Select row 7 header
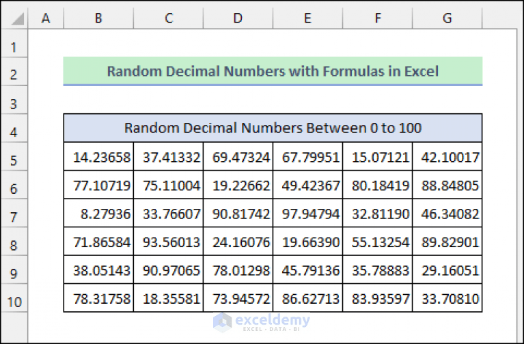 pyautogui.click(x=14, y=214)
